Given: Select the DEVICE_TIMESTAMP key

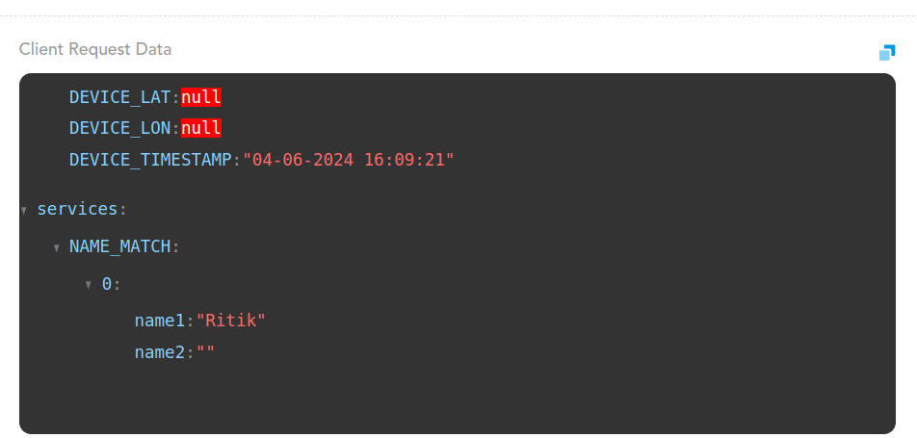Looking at the screenshot, I should click(x=151, y=160).
